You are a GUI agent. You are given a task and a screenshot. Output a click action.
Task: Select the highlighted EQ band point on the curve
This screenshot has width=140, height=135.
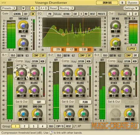coord(63,34)
